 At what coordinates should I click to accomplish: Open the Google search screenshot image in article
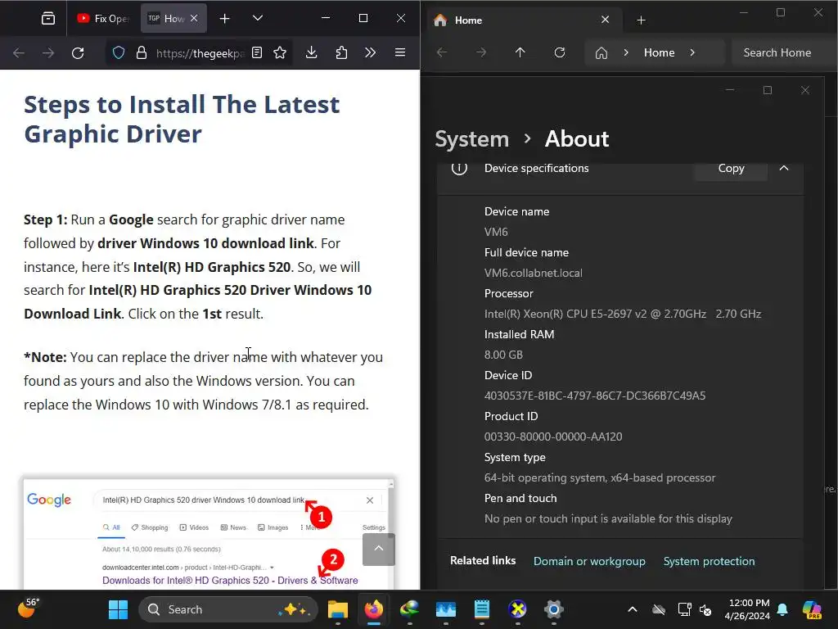coord(209,534)
